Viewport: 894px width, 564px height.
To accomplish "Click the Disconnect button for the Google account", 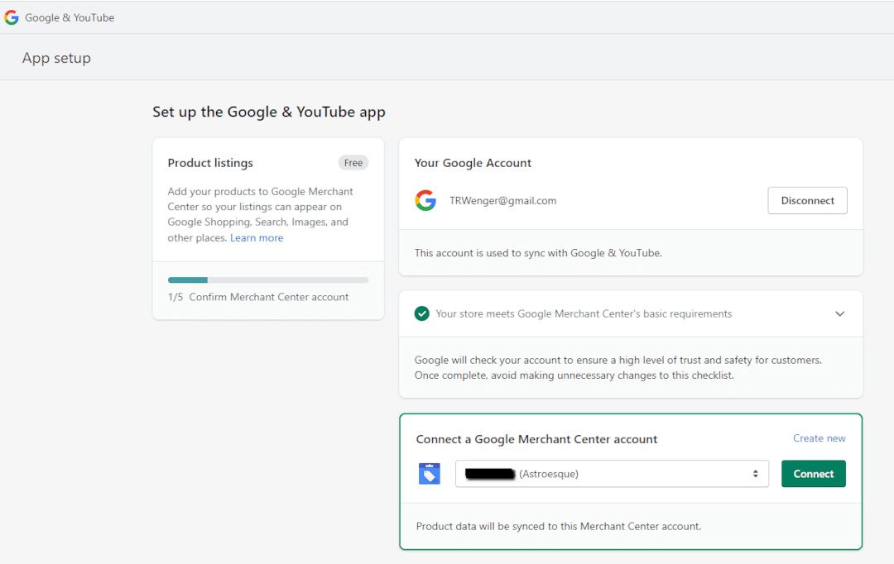I will tap(807, 200).
